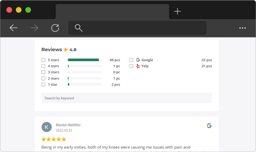256x152 pixels.
Task: Click the red close window button
Action: click(x=9, y=10)
